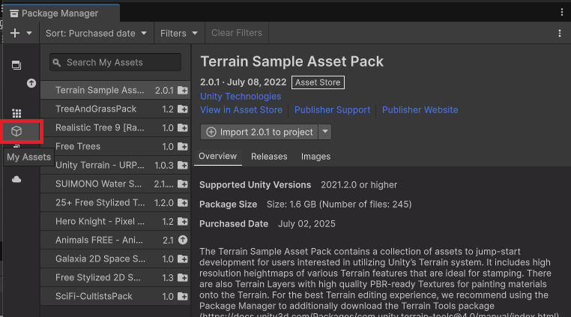Select Free Stylized 2D S... asset row
The image size is (571, 317).
pyautogui.click(x=115, y=277)
